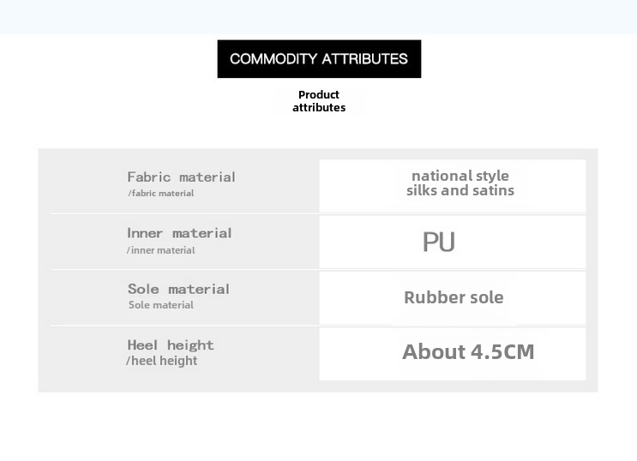Click the small /inner material subtitle
Viewport: 637px width, 461px height.
pyautogui.click(x=161, y=250)
